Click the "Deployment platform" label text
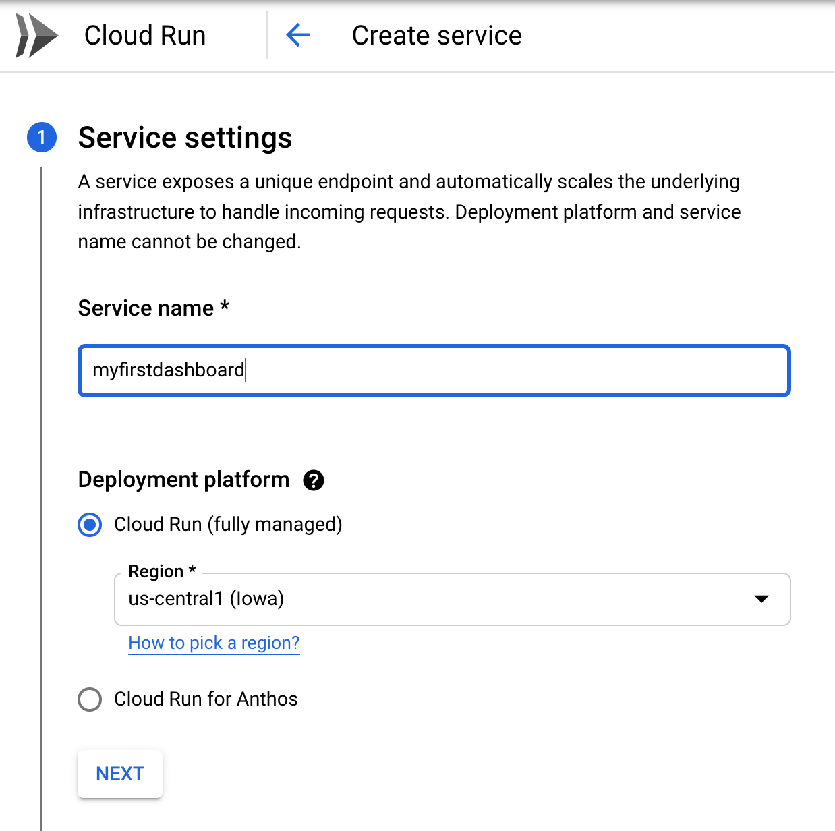The image size is (835, 831). pos(183,480)
